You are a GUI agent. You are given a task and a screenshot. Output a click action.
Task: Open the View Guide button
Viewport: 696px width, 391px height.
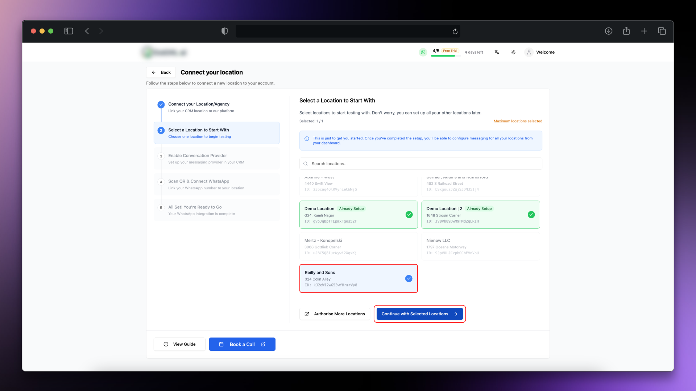click(179, 344)
